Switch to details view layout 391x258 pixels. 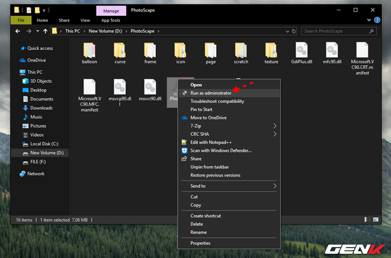click(x=367, y=220)
